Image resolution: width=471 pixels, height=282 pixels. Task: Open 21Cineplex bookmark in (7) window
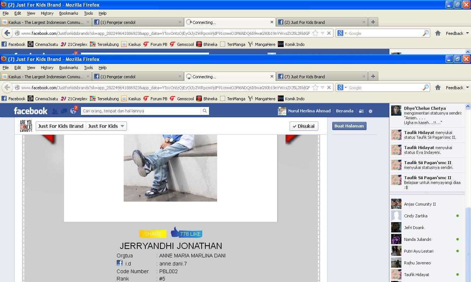pos(74,98)
